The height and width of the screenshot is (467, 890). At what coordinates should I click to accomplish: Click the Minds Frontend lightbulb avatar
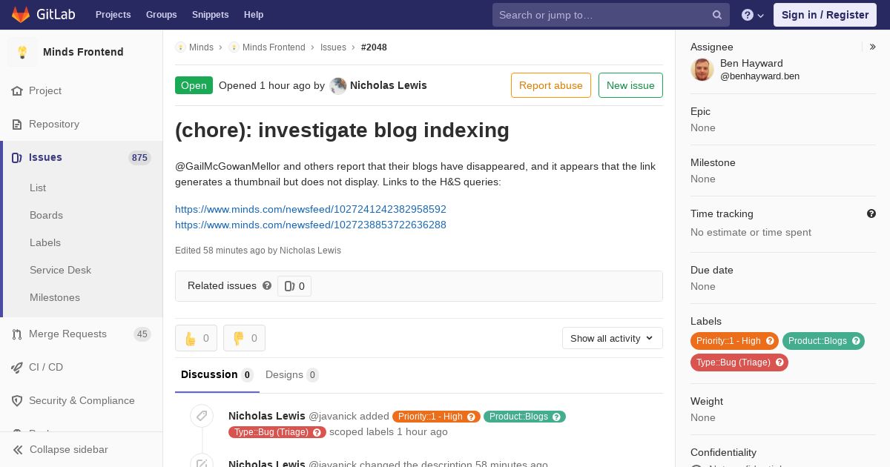(22, 52)
